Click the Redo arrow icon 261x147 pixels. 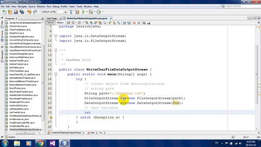[x=35, y=12]
